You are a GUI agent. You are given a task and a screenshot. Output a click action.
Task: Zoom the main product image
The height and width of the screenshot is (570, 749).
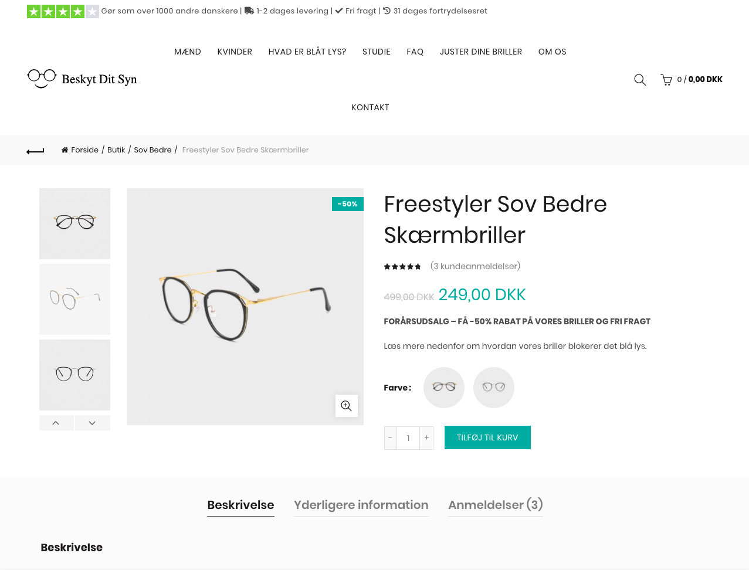pos(346,406)
